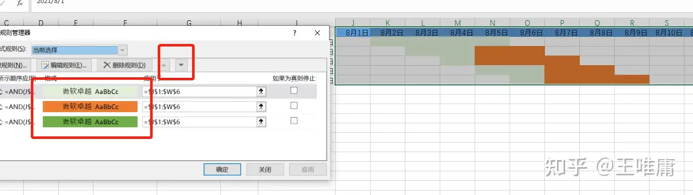The width and height of the screenshot is (693, 195).
Task: Click the dialog help question mark
Action: [295, 33]
